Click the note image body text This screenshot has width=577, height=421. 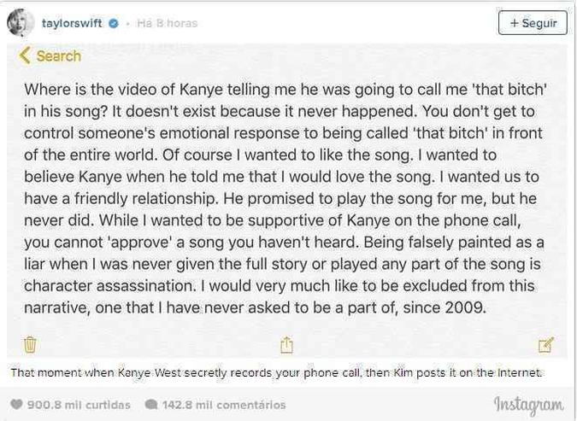284,199
